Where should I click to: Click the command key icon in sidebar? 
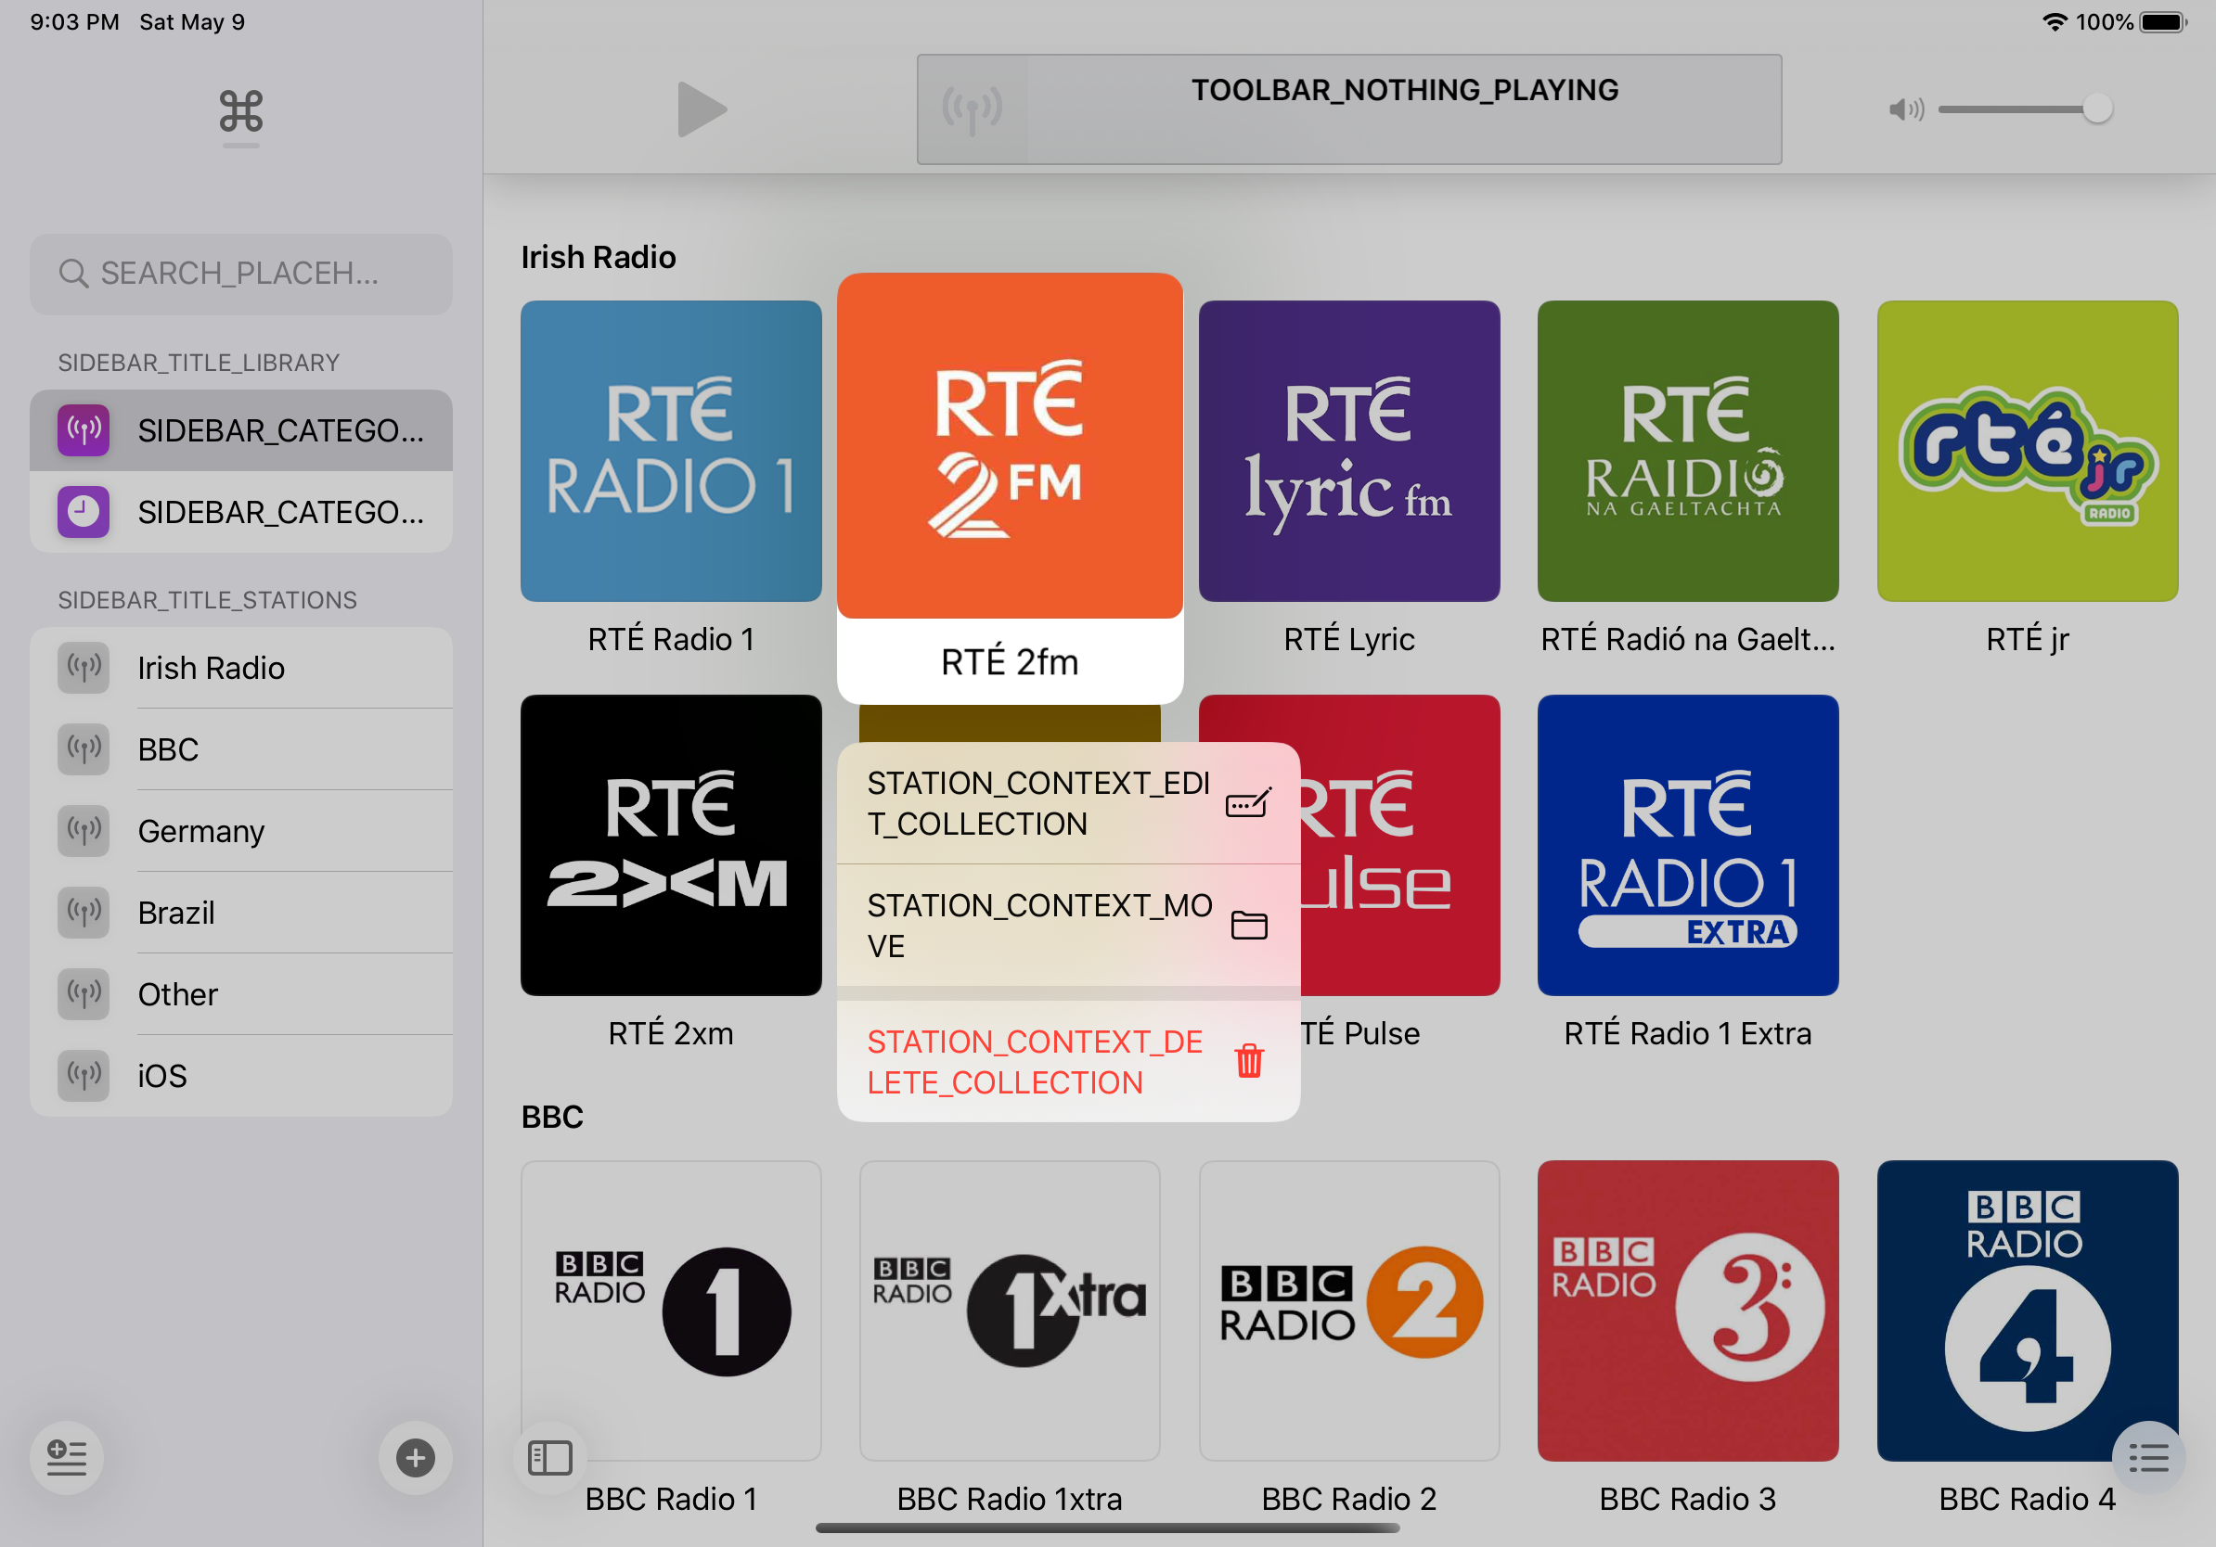240,112
